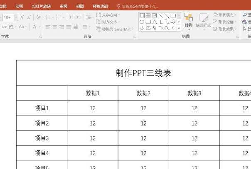Select the rounded rectangle shape
251x169 pixels.
pos(148,22)
